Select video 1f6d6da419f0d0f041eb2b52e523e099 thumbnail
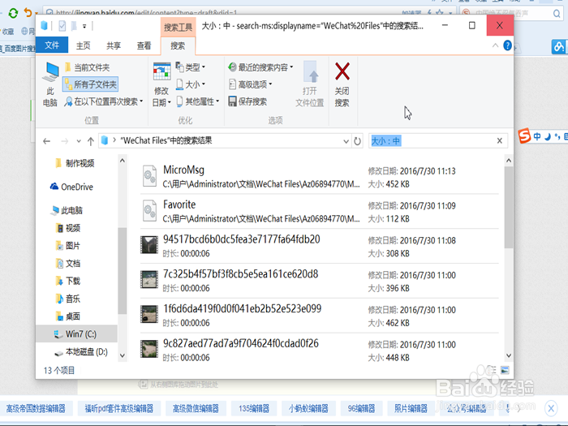 pos(149,314)
